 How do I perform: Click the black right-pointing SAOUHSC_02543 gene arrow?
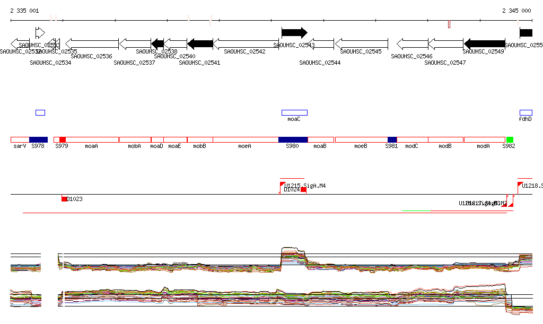pyautogui.click(x=294, y=32)
